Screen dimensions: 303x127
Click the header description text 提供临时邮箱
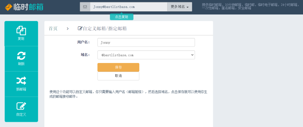[x=251, y=6]
